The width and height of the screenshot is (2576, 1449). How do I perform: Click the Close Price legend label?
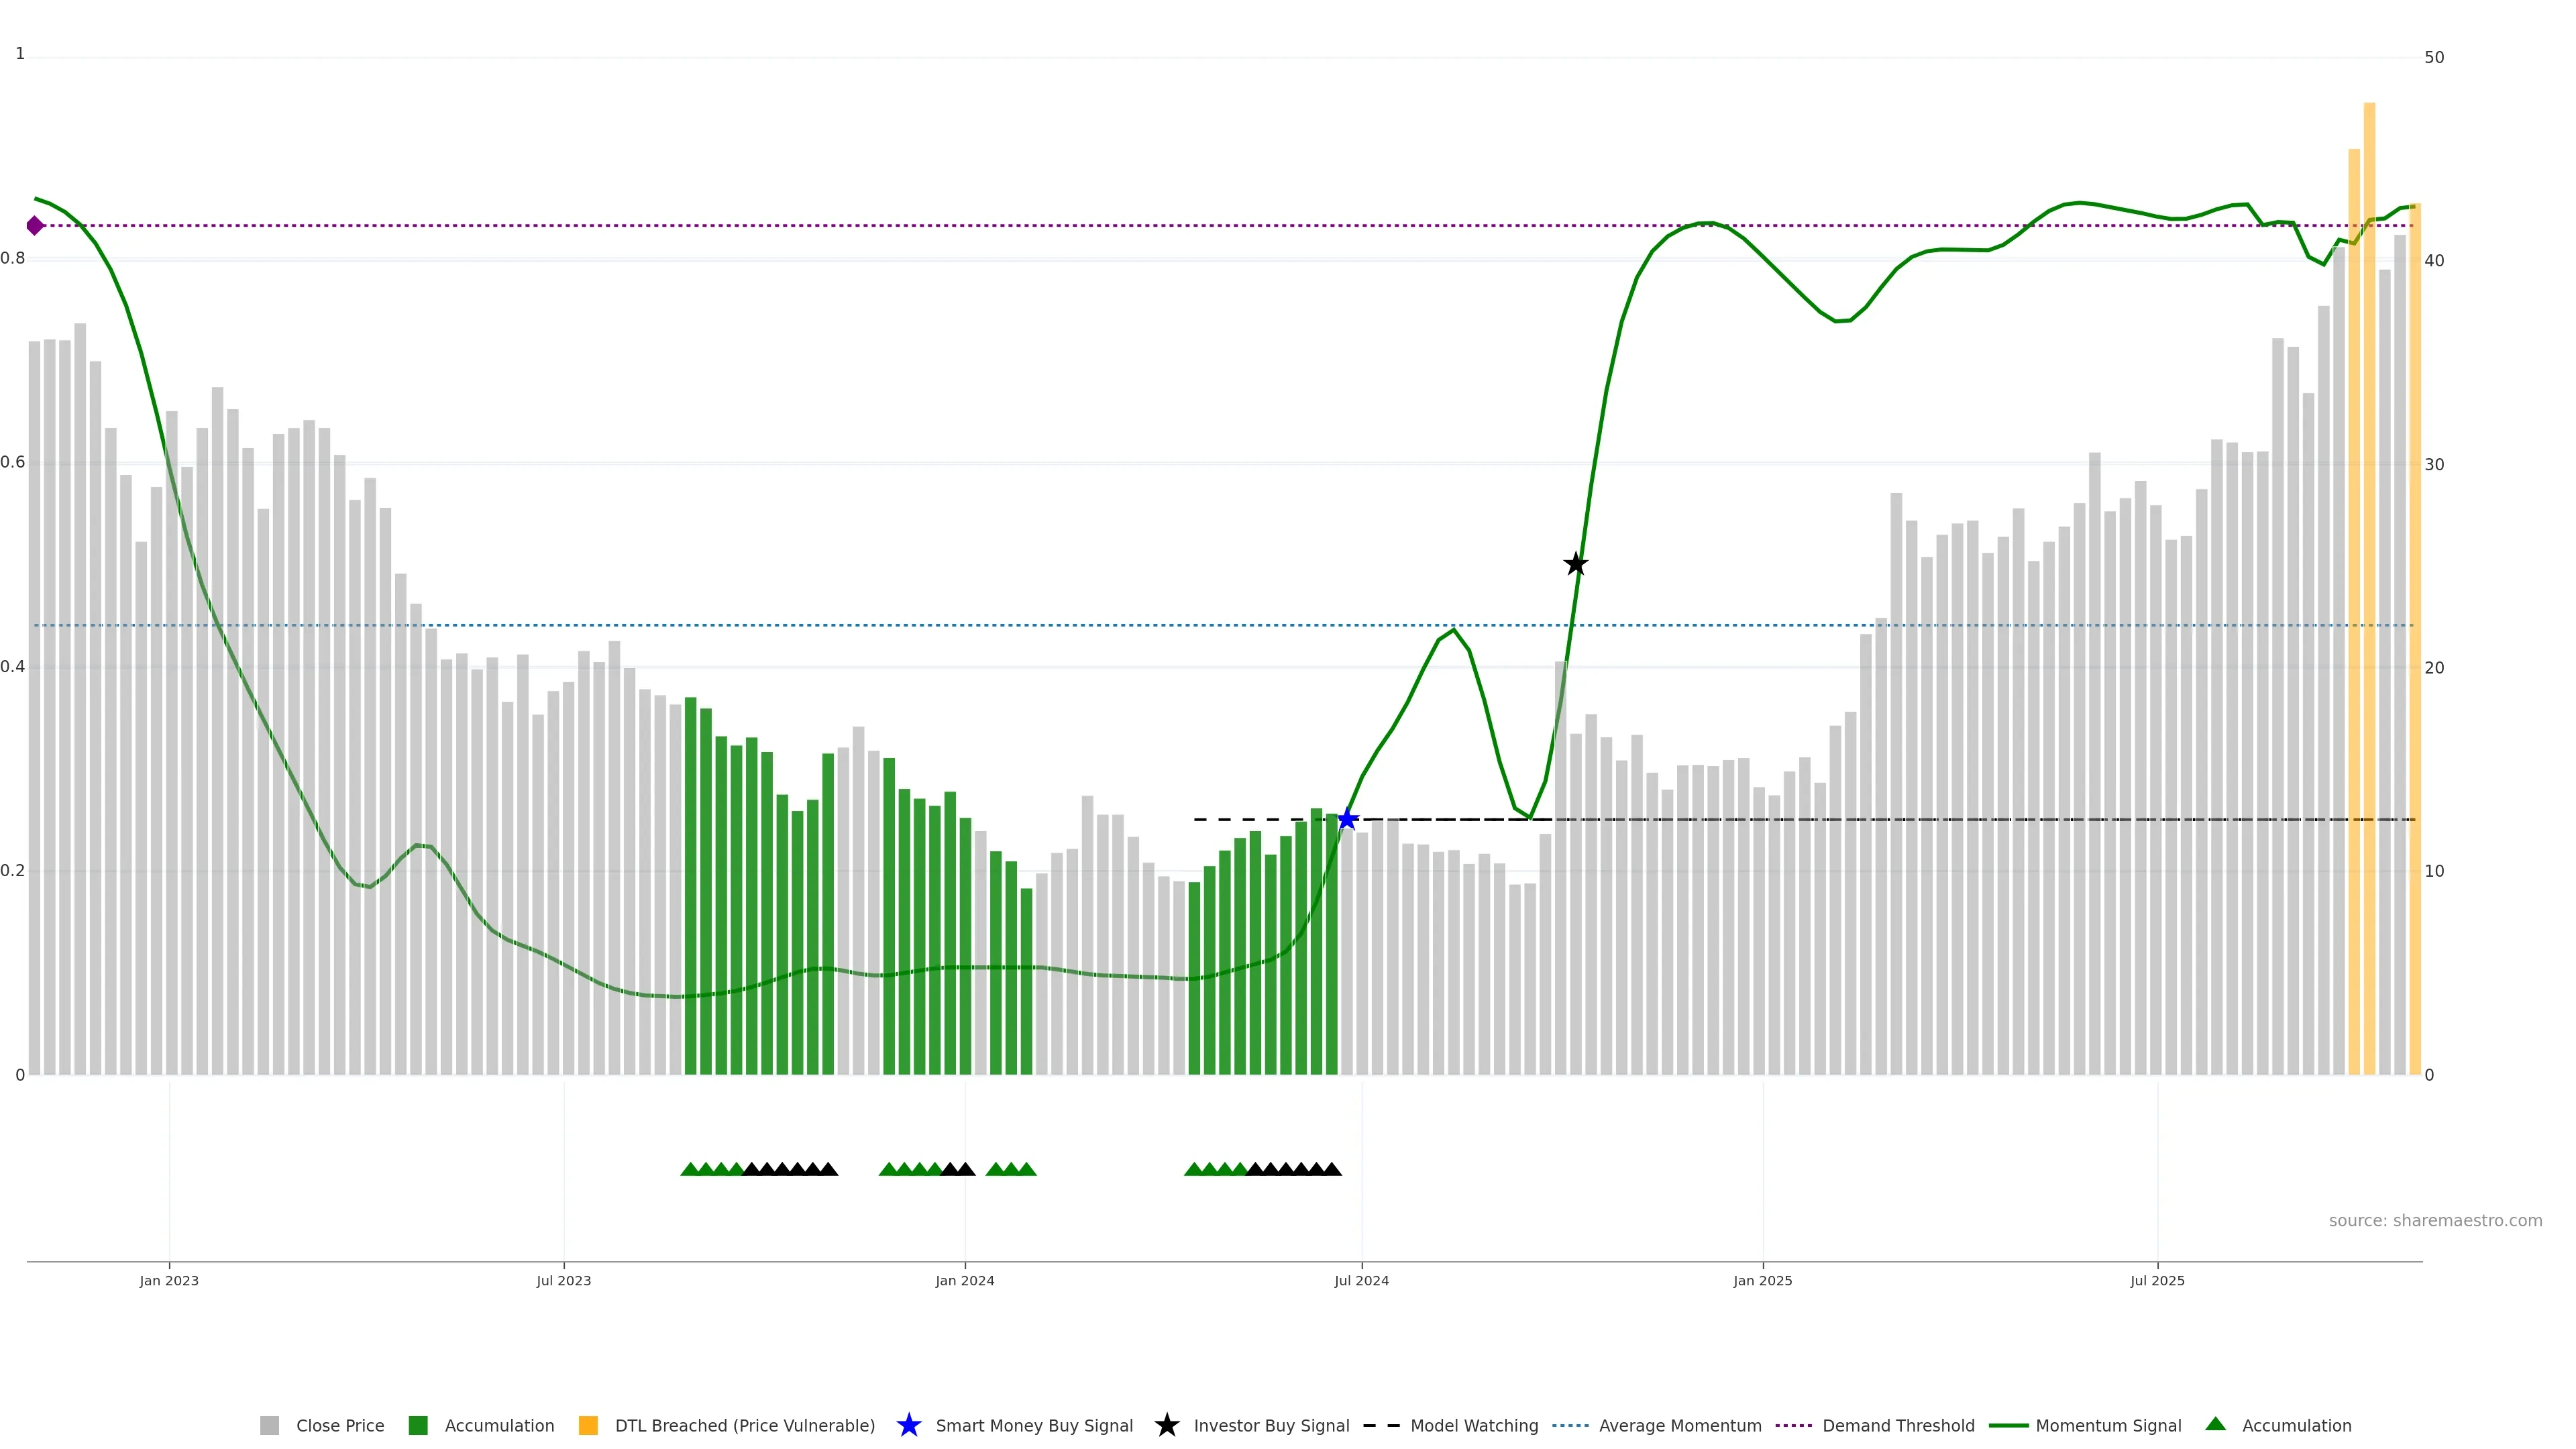coord(340,1426)
